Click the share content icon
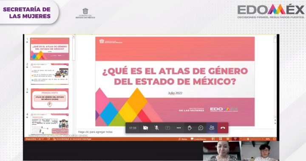The height and width of the screenshot is (161, 306). coord(167,128)
